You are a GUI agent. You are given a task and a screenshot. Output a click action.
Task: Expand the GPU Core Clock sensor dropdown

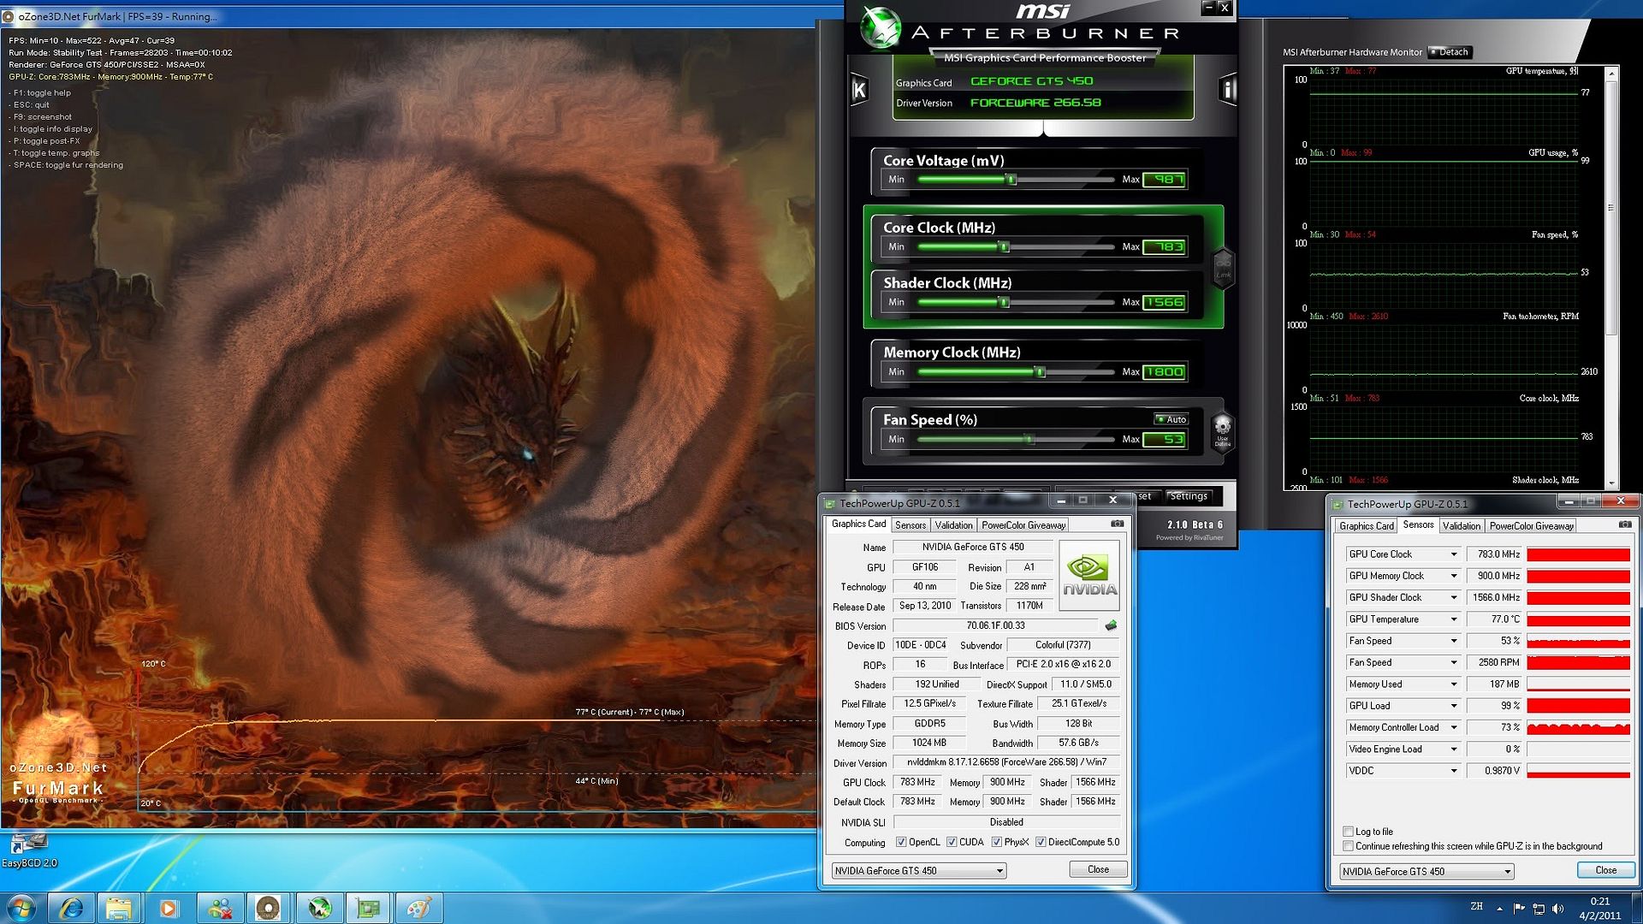point(1453,554)
